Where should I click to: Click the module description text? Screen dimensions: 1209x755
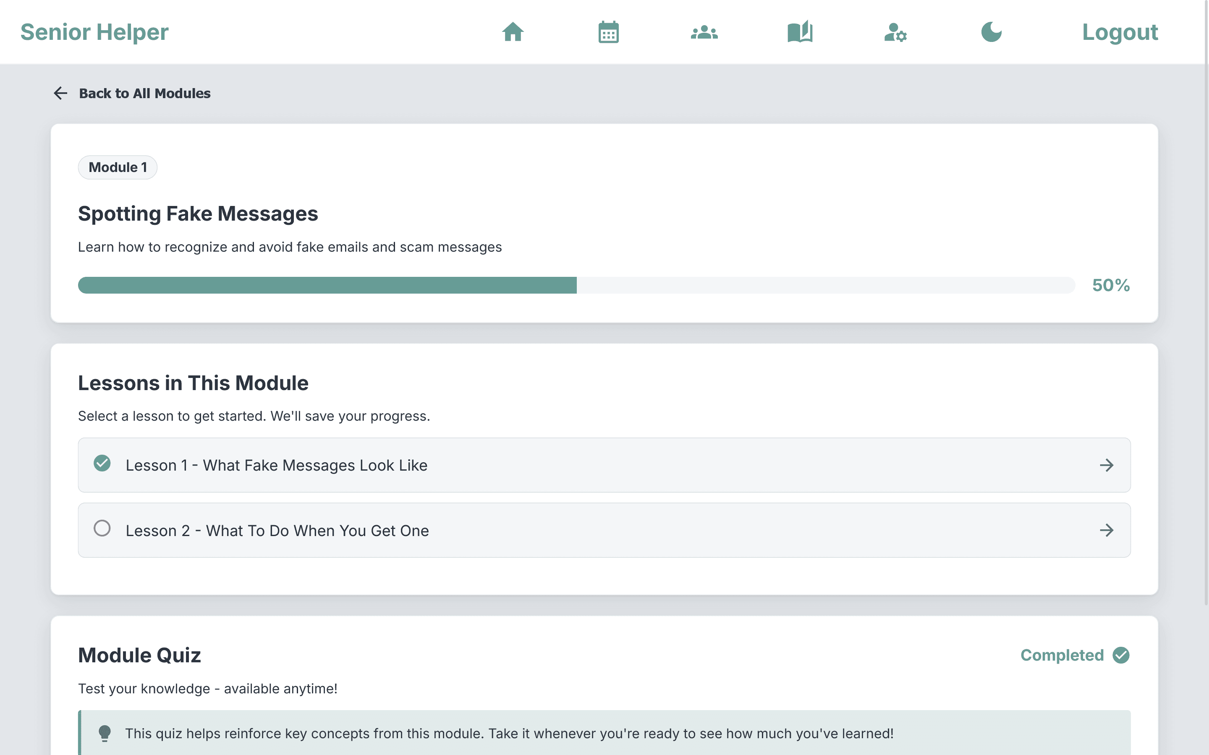pos(290,247)
